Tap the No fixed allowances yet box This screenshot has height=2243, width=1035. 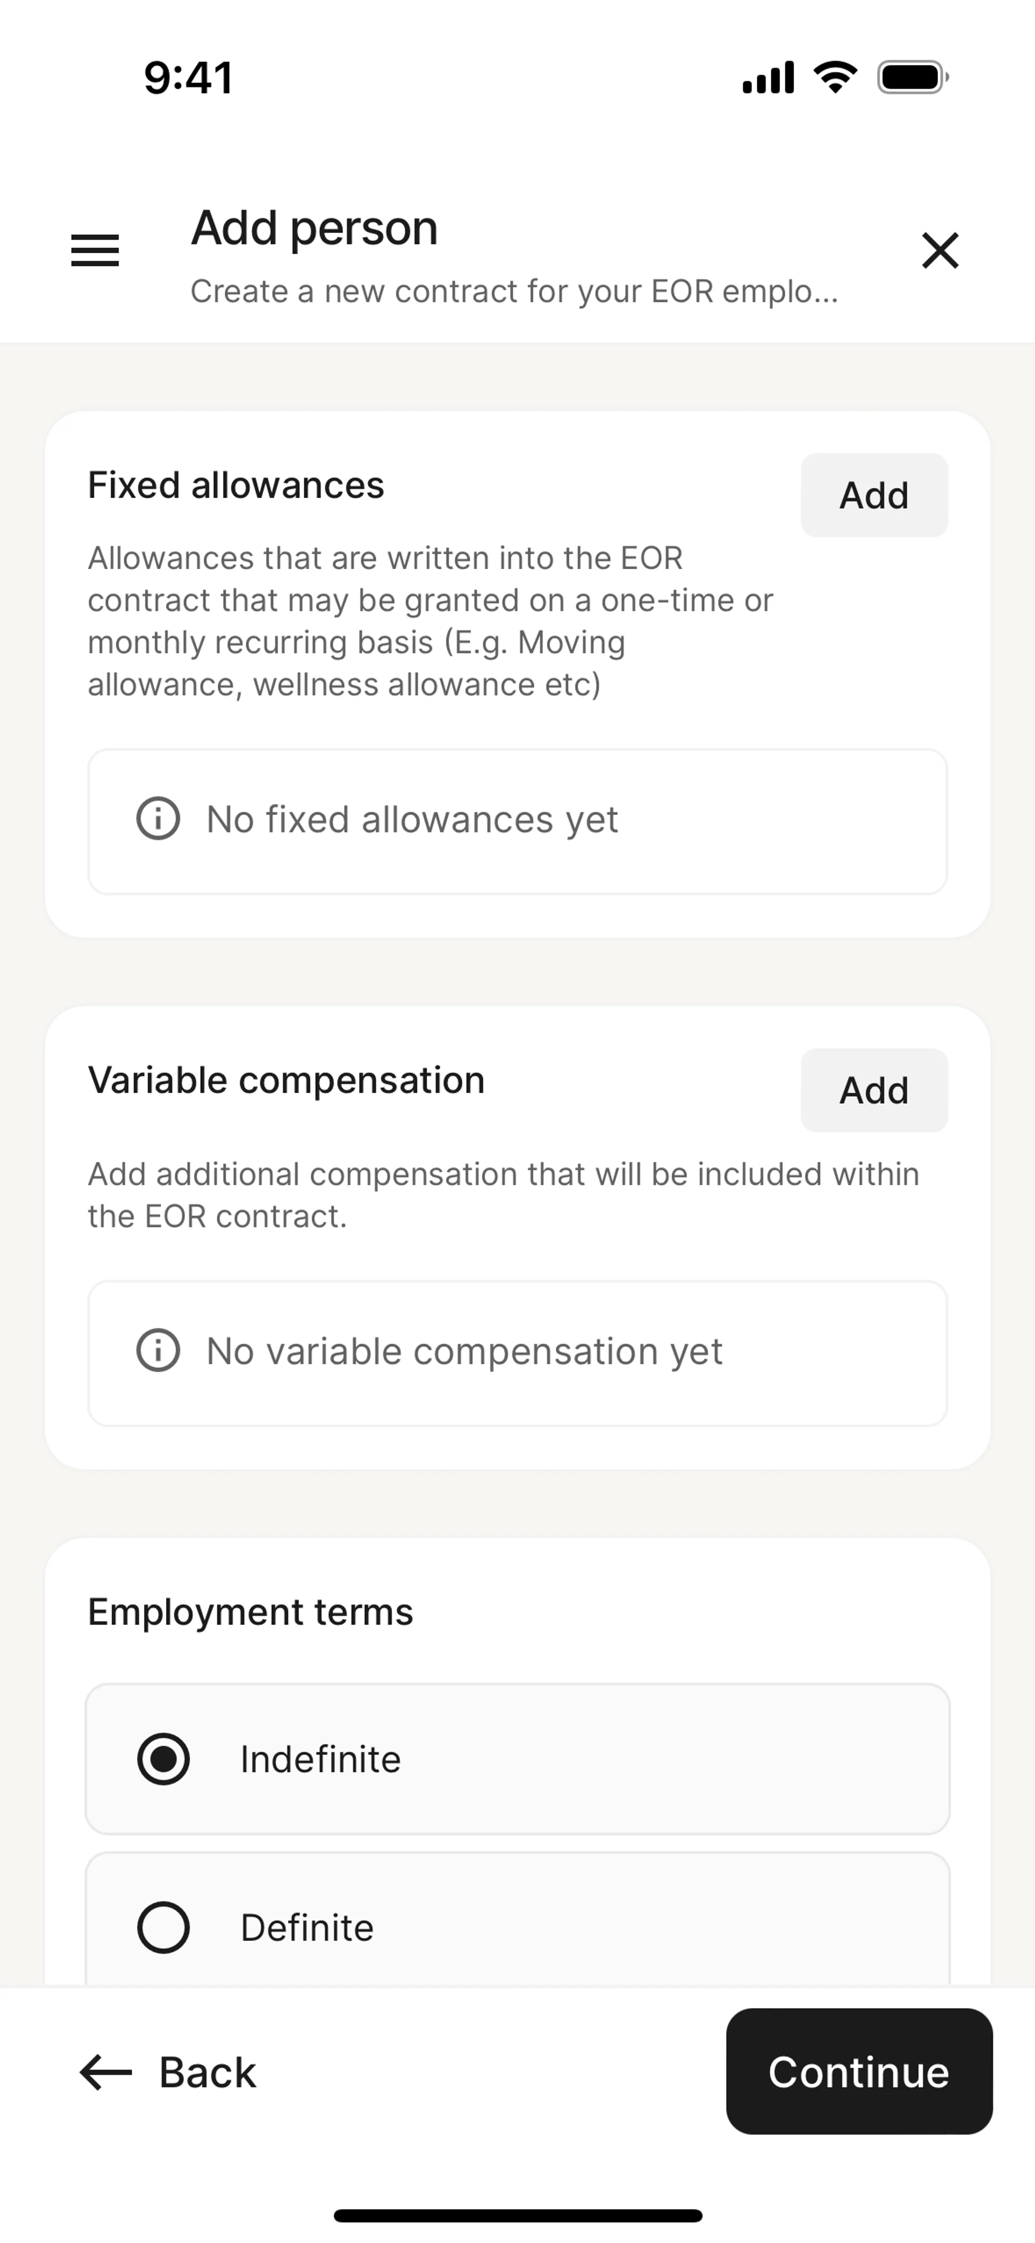517,821
